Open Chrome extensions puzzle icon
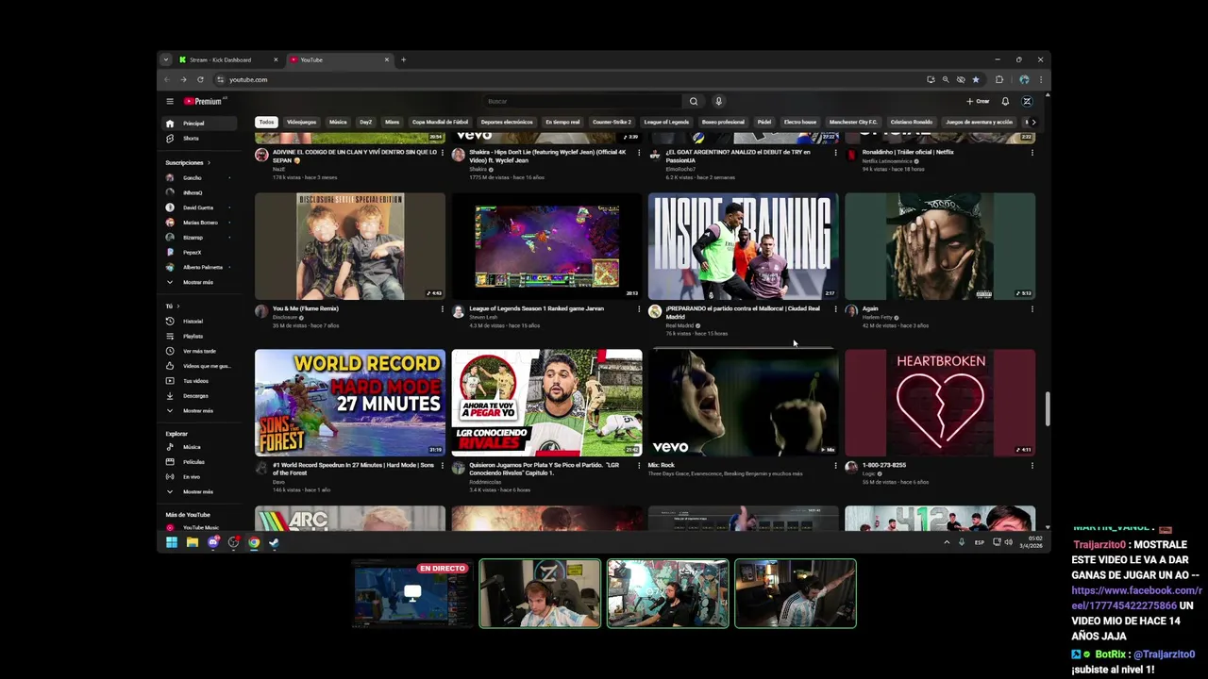Screen dimensions: 1208x679 [999, 79]
